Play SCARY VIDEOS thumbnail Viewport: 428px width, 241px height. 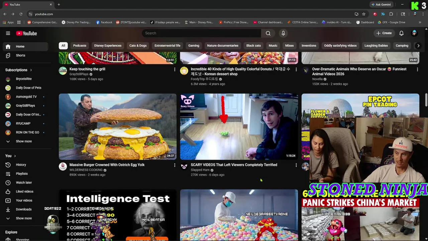click(x=239, y=127)
